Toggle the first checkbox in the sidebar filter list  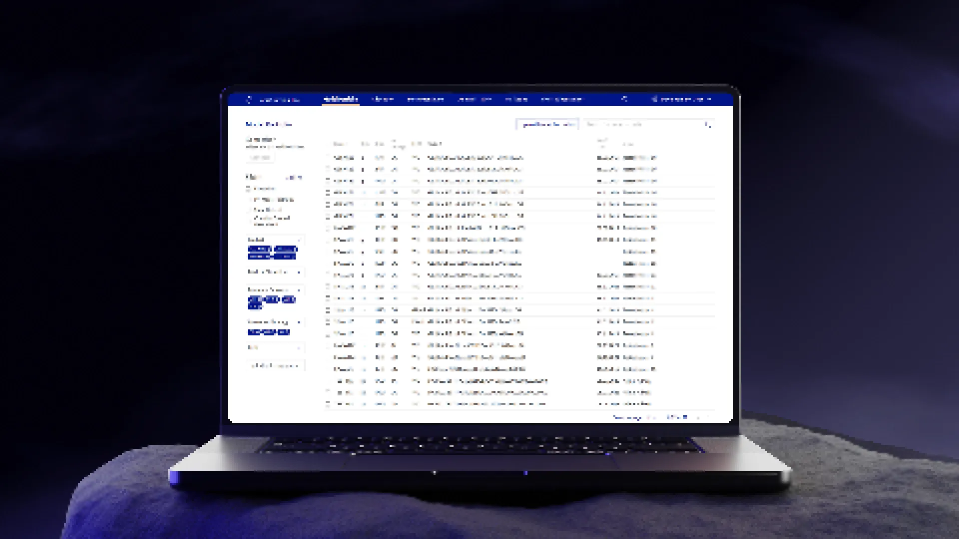tap(248, 189)
